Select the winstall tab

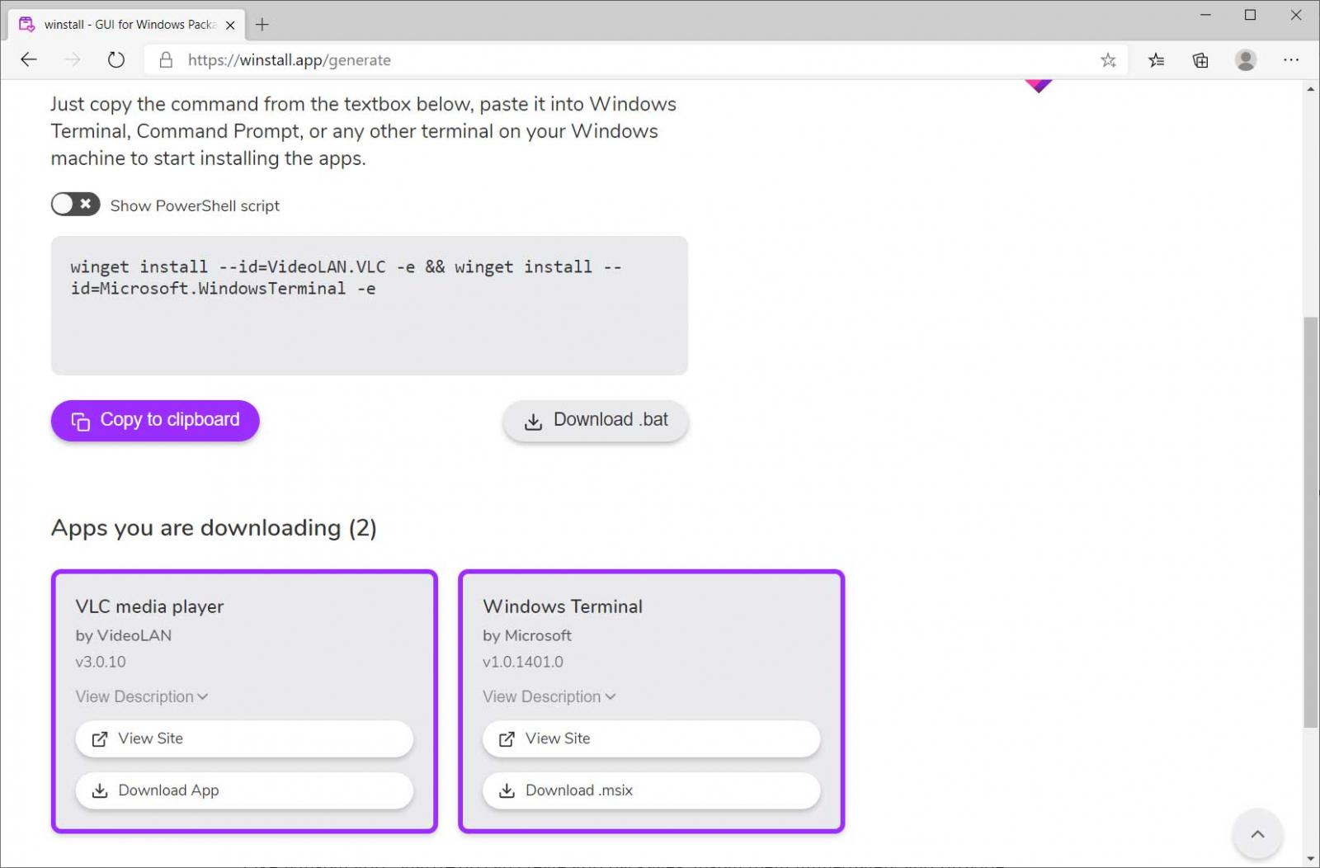pos(128,25)
